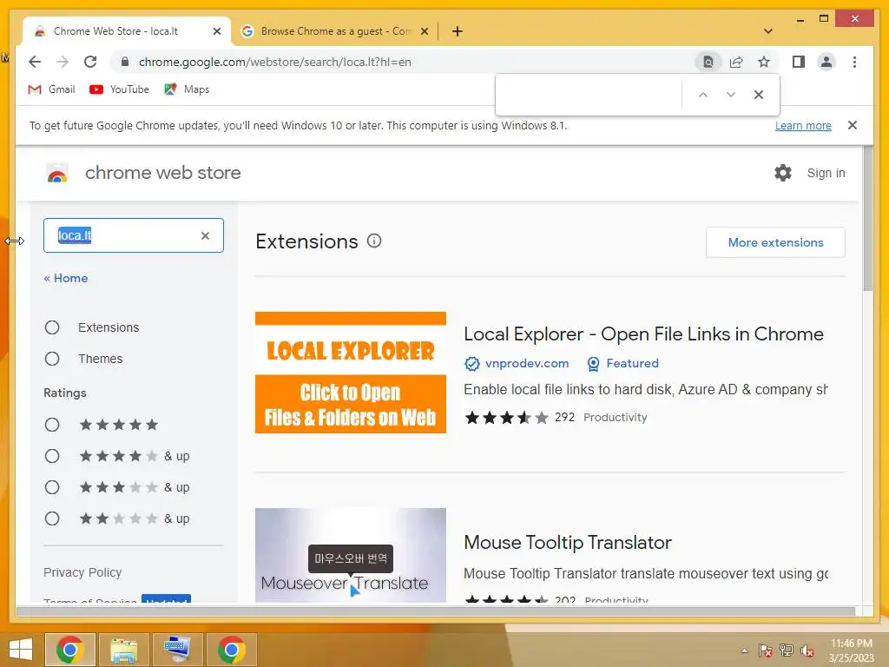View site info via the padlock icon

coord(125,62)
